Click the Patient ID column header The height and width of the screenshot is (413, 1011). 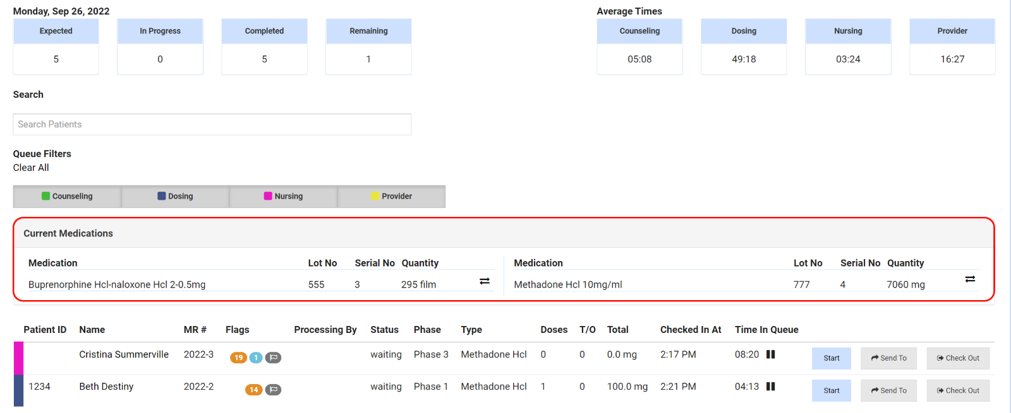[x=45, y=330]
